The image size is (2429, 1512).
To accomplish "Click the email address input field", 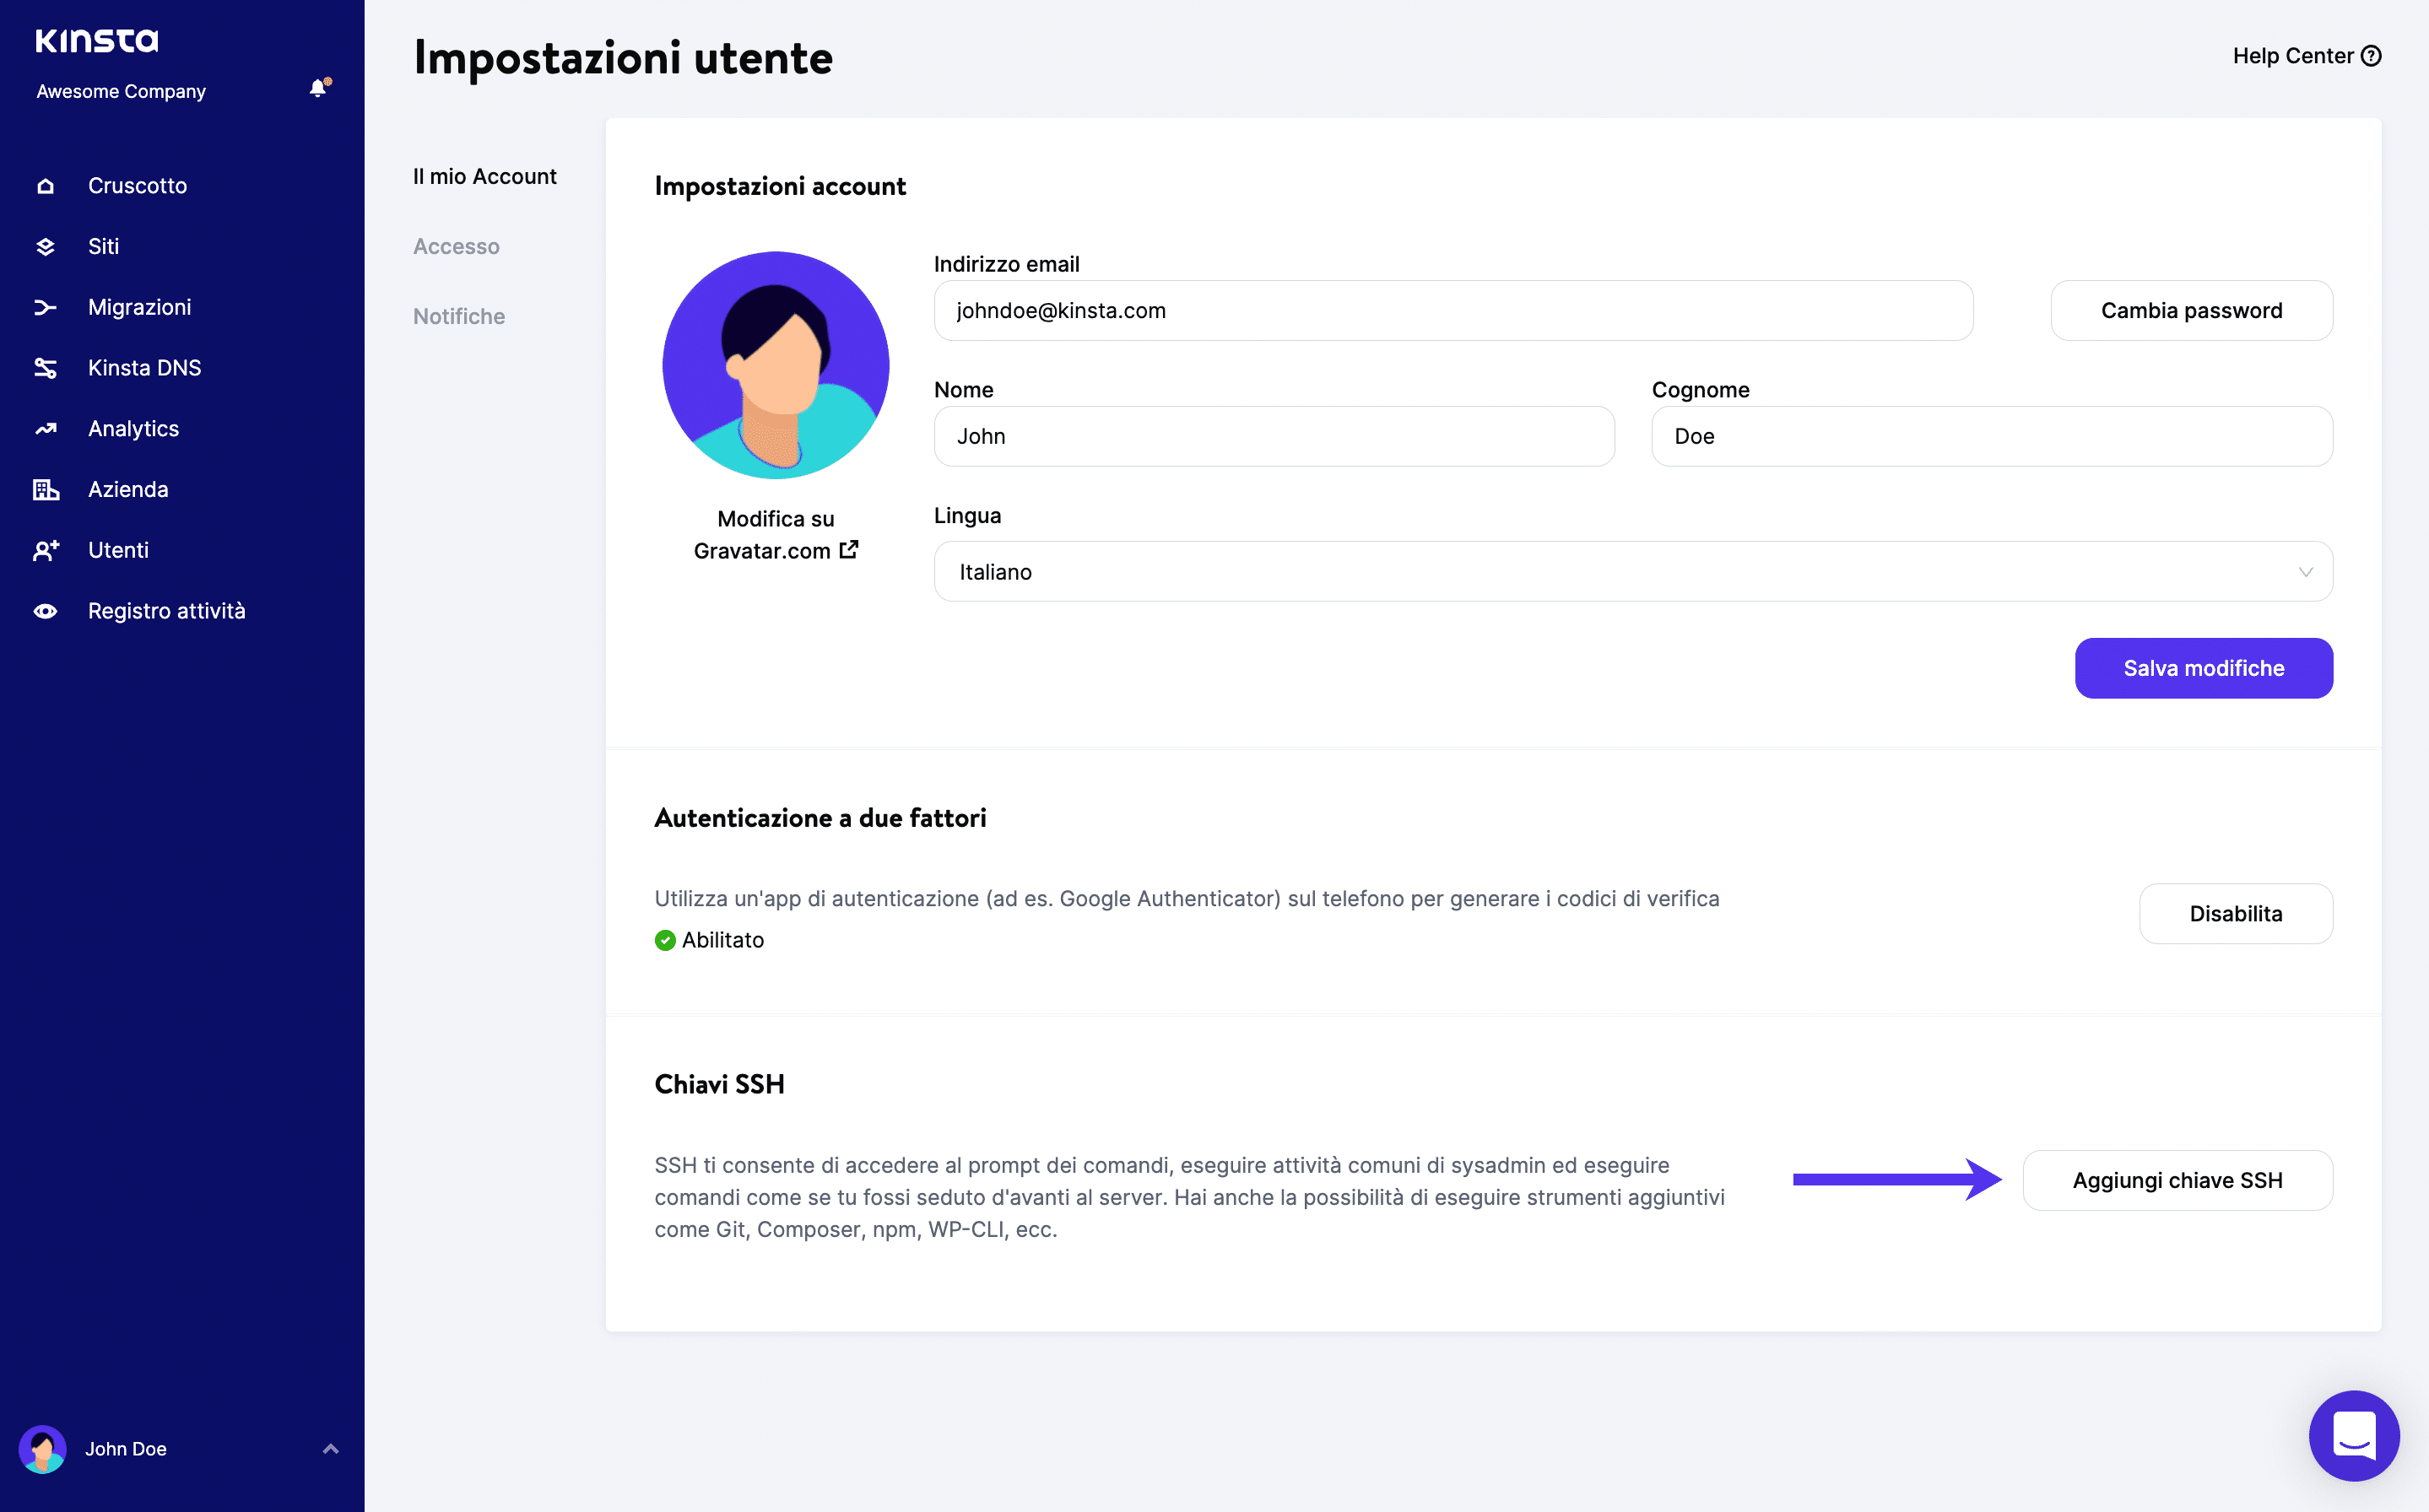I will pyautogui.click(x=1453, y=310).
